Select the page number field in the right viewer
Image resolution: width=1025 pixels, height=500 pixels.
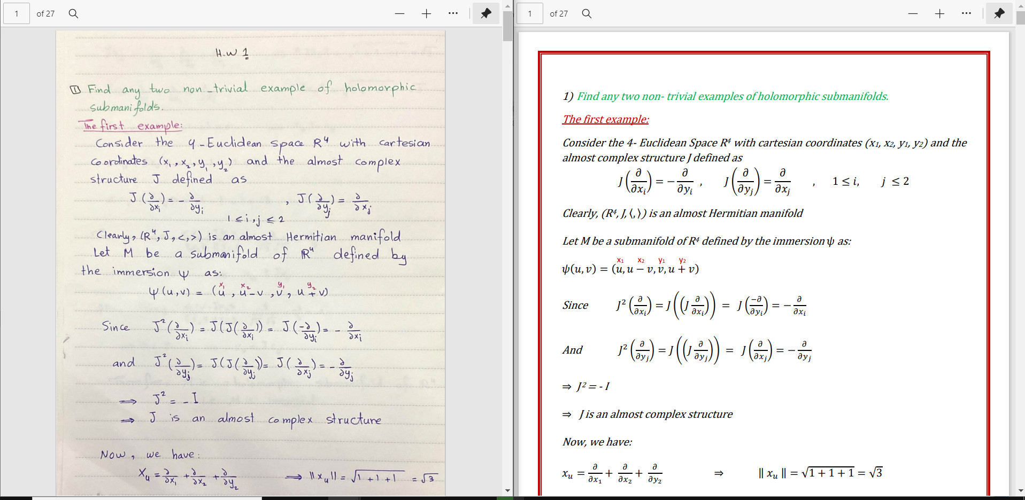(x=529, y=13)
